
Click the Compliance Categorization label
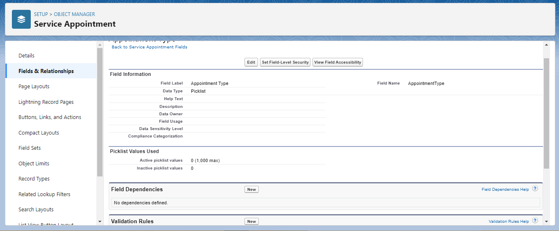pyautogui.click(x=155, y=136)
